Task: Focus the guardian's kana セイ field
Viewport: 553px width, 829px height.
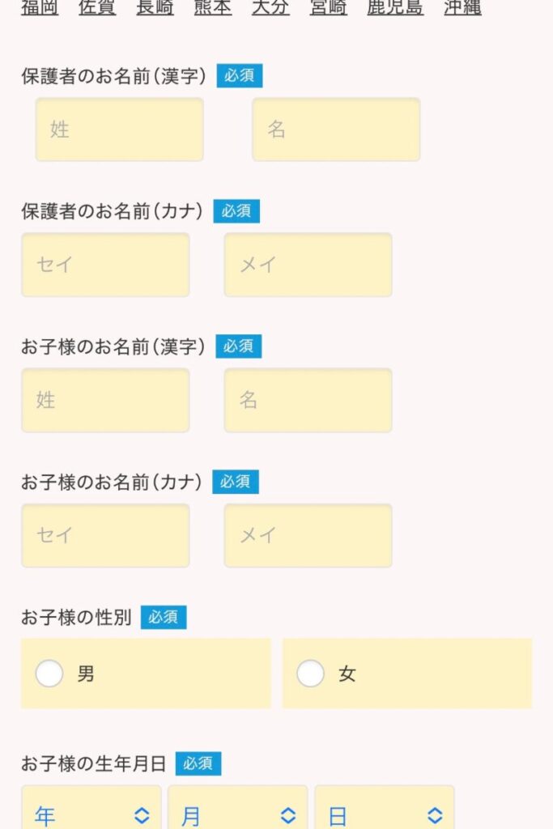Action: click(105, 265)
